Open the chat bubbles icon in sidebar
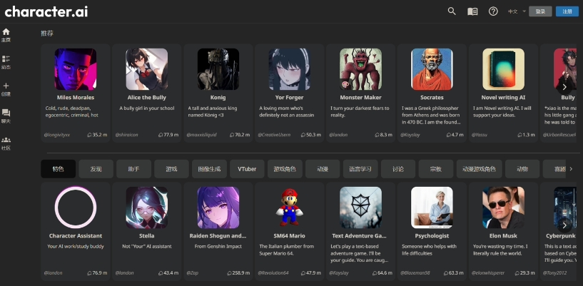 click(x=6, y=113)
